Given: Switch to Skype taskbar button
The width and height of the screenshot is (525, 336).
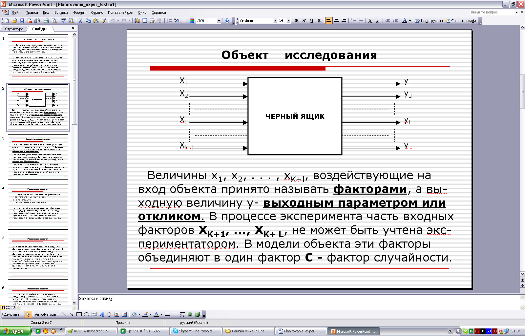Looking at the screenshot, I should tap(196, 331).
